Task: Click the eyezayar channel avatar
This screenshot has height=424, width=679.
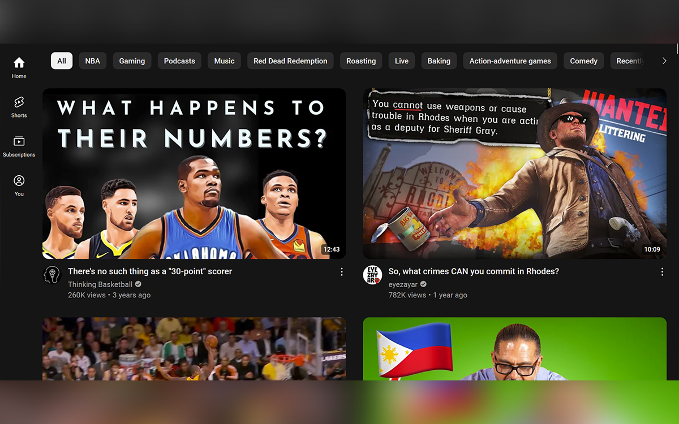Action: (x=372, y=275)
